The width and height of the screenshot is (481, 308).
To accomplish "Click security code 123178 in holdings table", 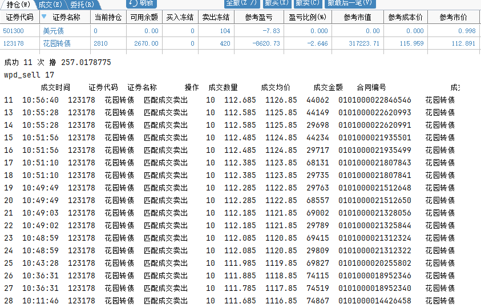I will tap(14, 43).
